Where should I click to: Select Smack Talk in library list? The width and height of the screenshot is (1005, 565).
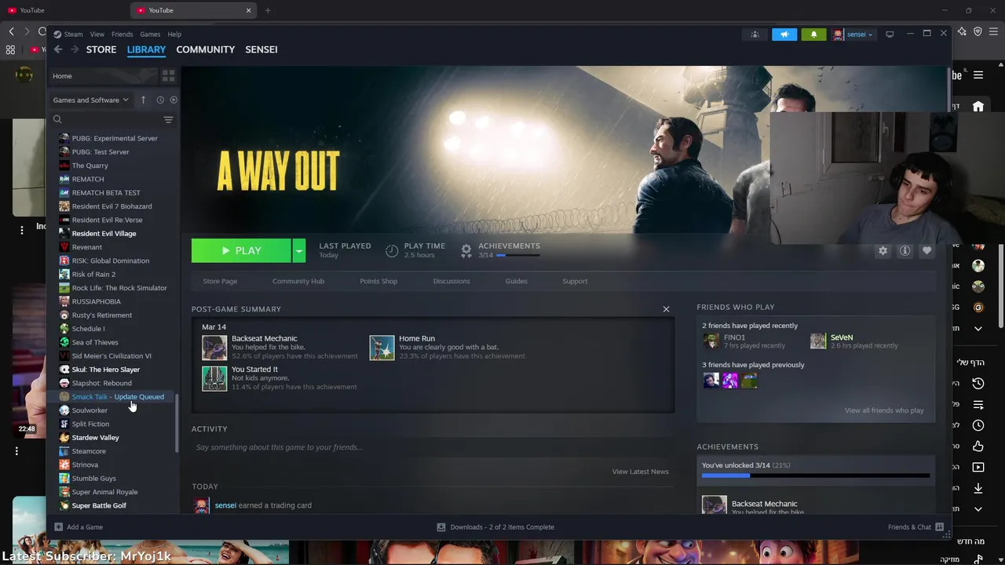point(118,396)
